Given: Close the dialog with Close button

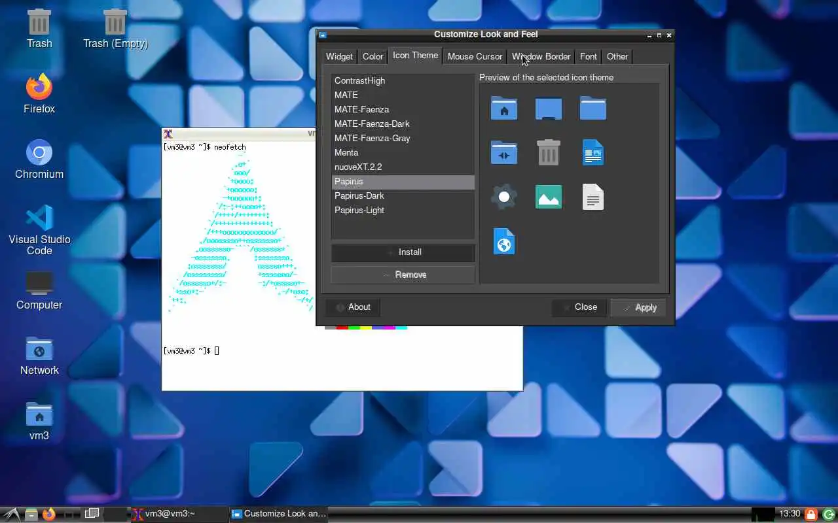Looking at the screenshot, I should point(579,307).
